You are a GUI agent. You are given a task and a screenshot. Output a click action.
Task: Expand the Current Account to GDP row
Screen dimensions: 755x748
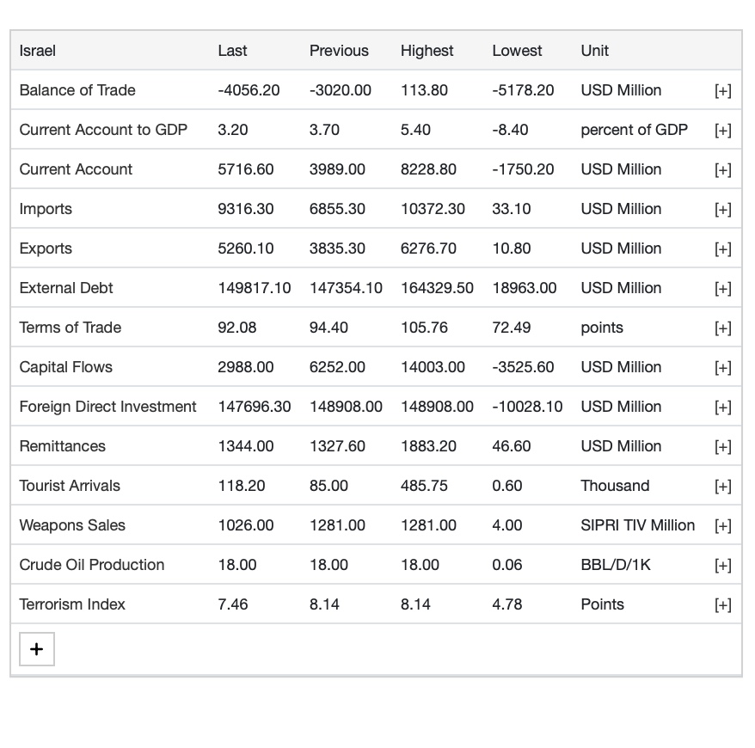(722, 131)
